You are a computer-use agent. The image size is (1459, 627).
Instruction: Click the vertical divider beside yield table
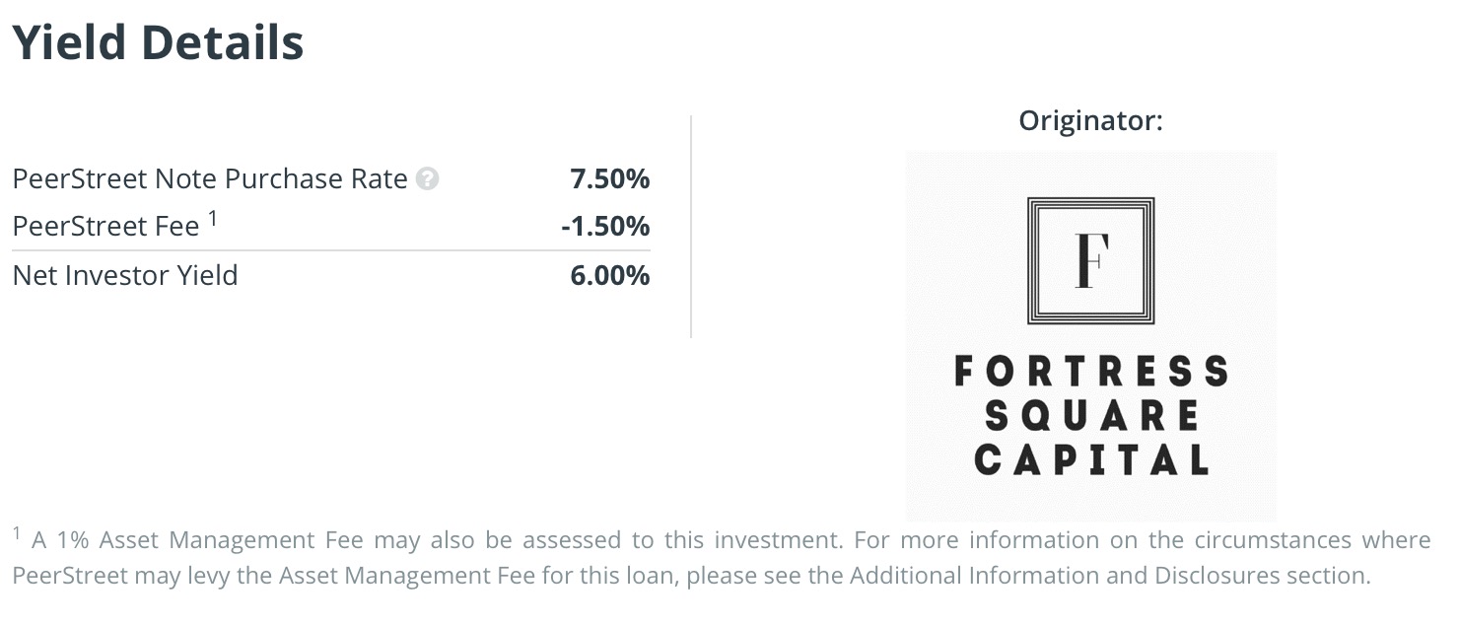coord(691,227)
